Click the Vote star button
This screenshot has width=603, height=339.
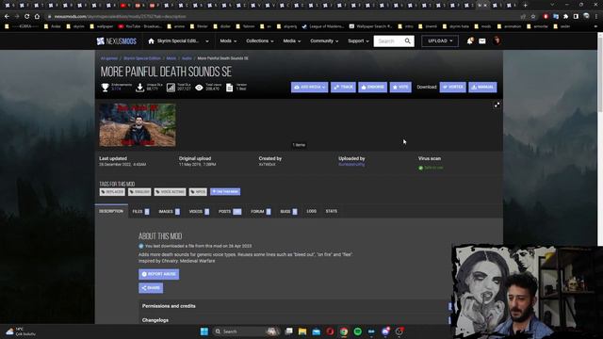[x=400, y=88]
